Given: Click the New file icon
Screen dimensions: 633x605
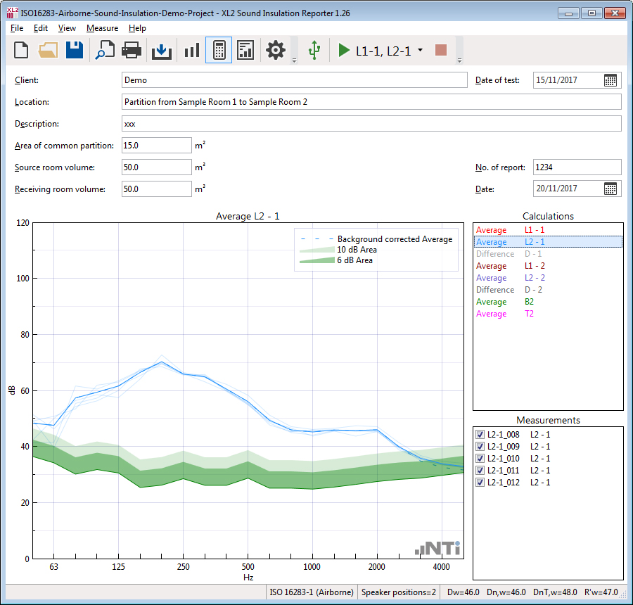Looking at the screenshot, I should click(x=21, y=50).
